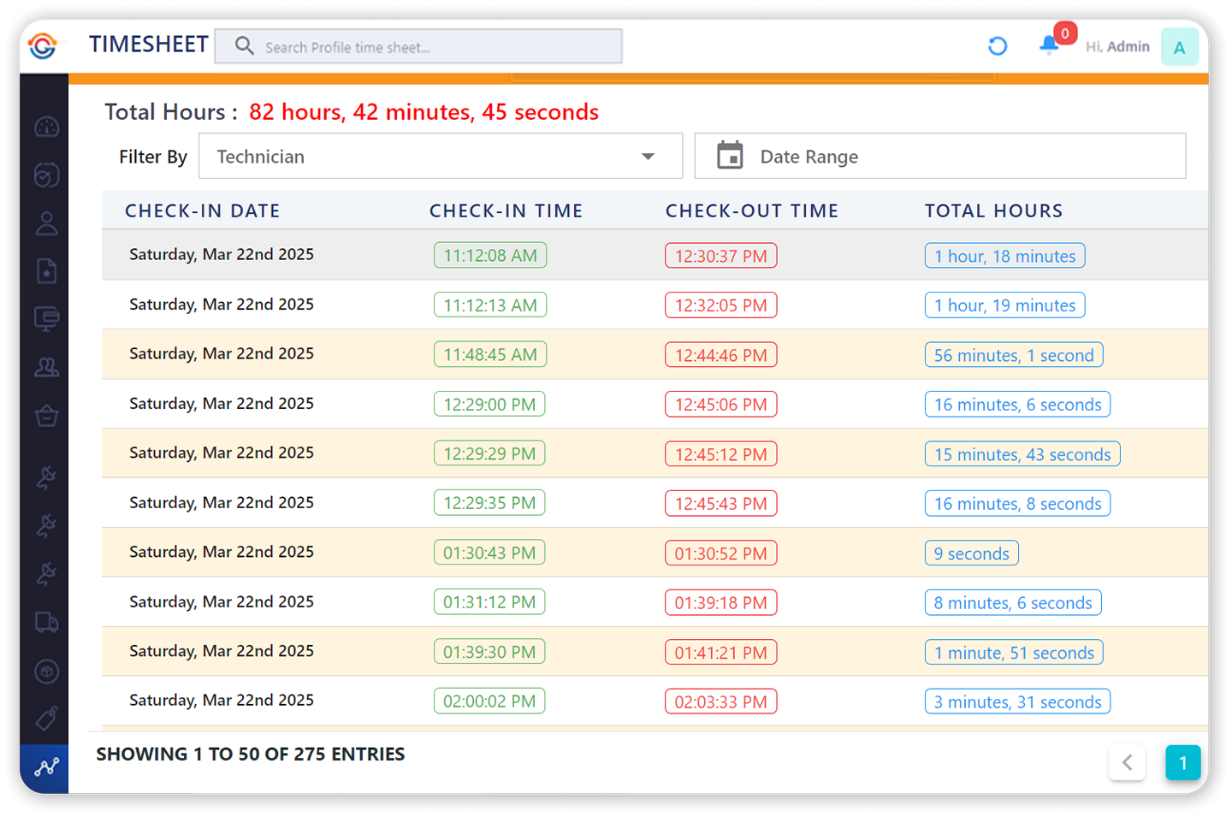Click the TOTAL HOURS column header
The height and width of the screenshot is (817, 1232).
(x=994, y=210)
